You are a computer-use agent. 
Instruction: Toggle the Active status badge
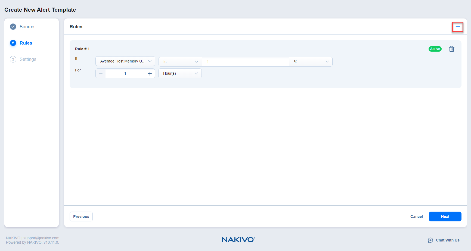pos(435,49)
